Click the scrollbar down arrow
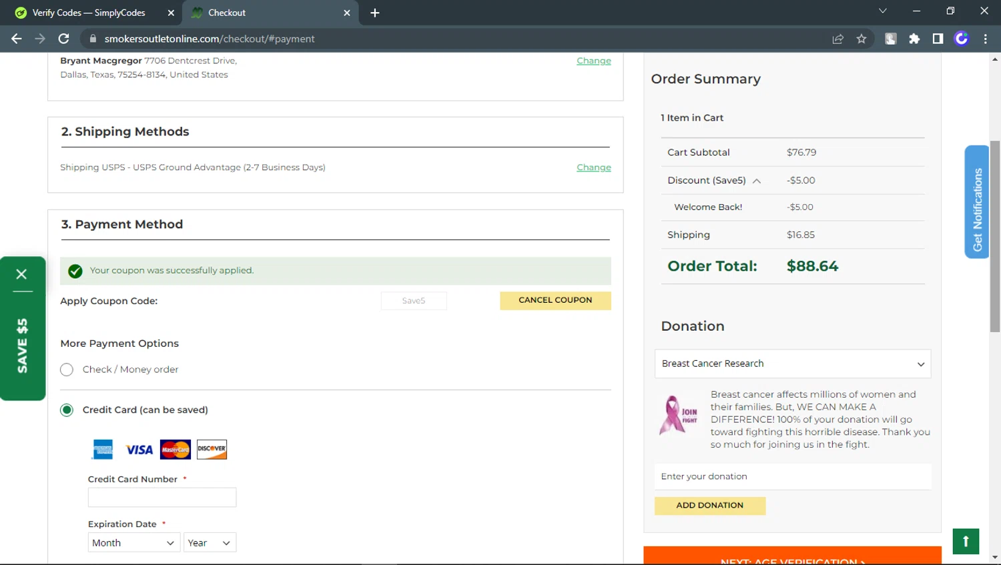Viewport: 1001px width, 565px height. 995,558
